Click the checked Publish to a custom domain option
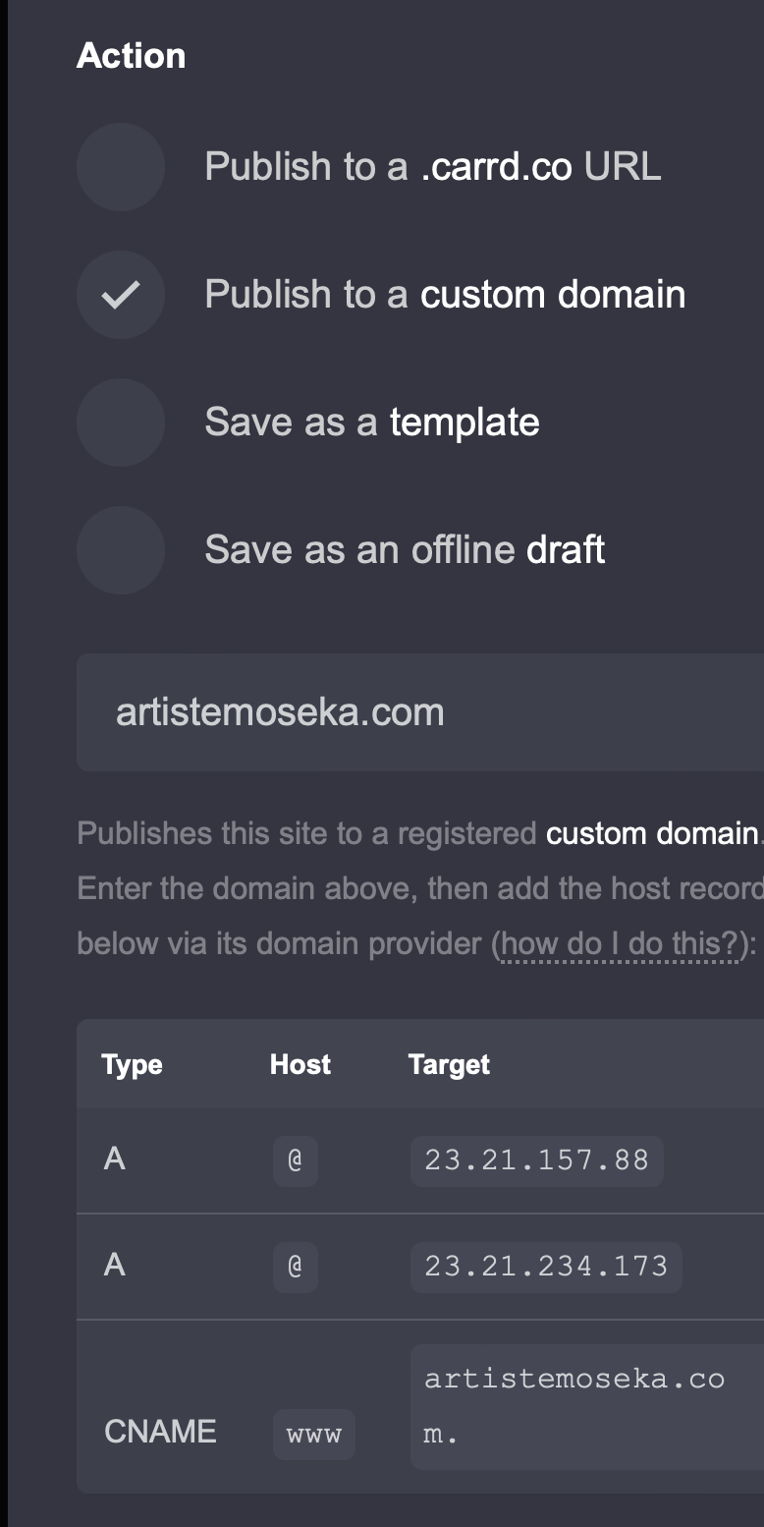 point(121,295)
